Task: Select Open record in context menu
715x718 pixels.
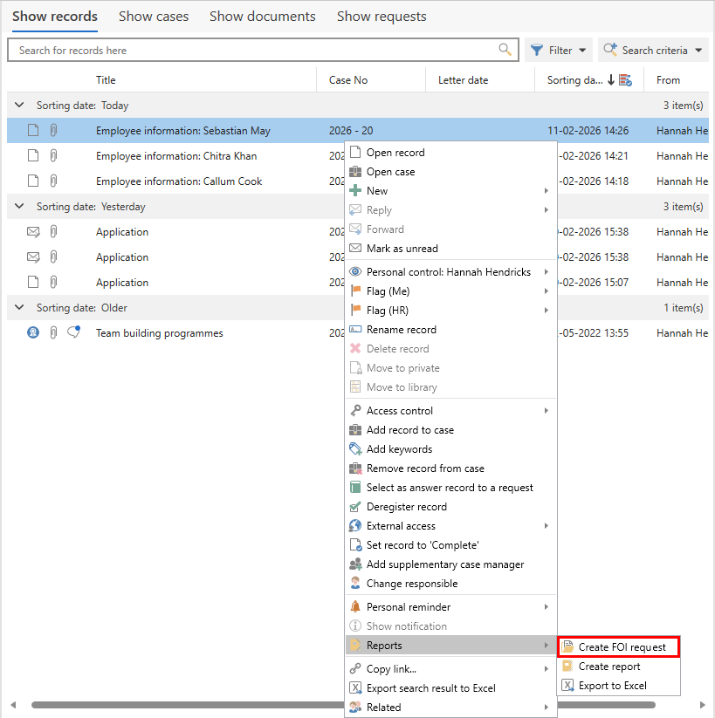Action: click(x=450, y=153)
